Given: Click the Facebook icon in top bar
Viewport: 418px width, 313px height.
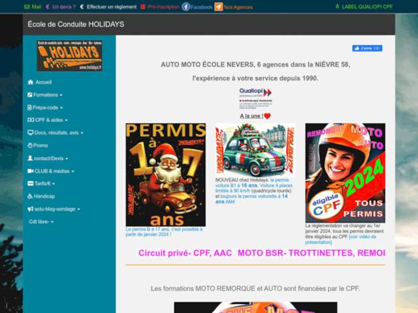Looking at the screenshot, I should tap(186, 7).
